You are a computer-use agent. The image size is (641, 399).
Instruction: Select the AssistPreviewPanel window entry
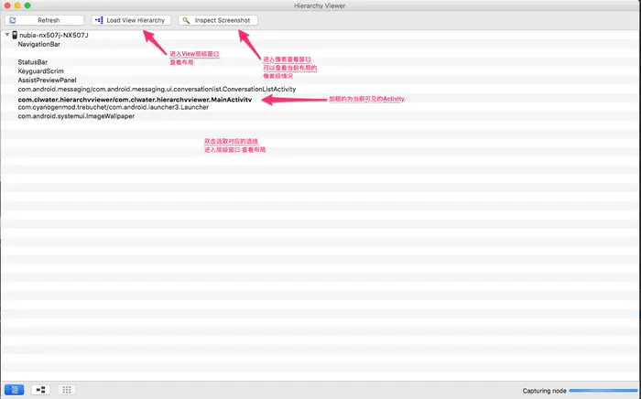coord(47,80)
